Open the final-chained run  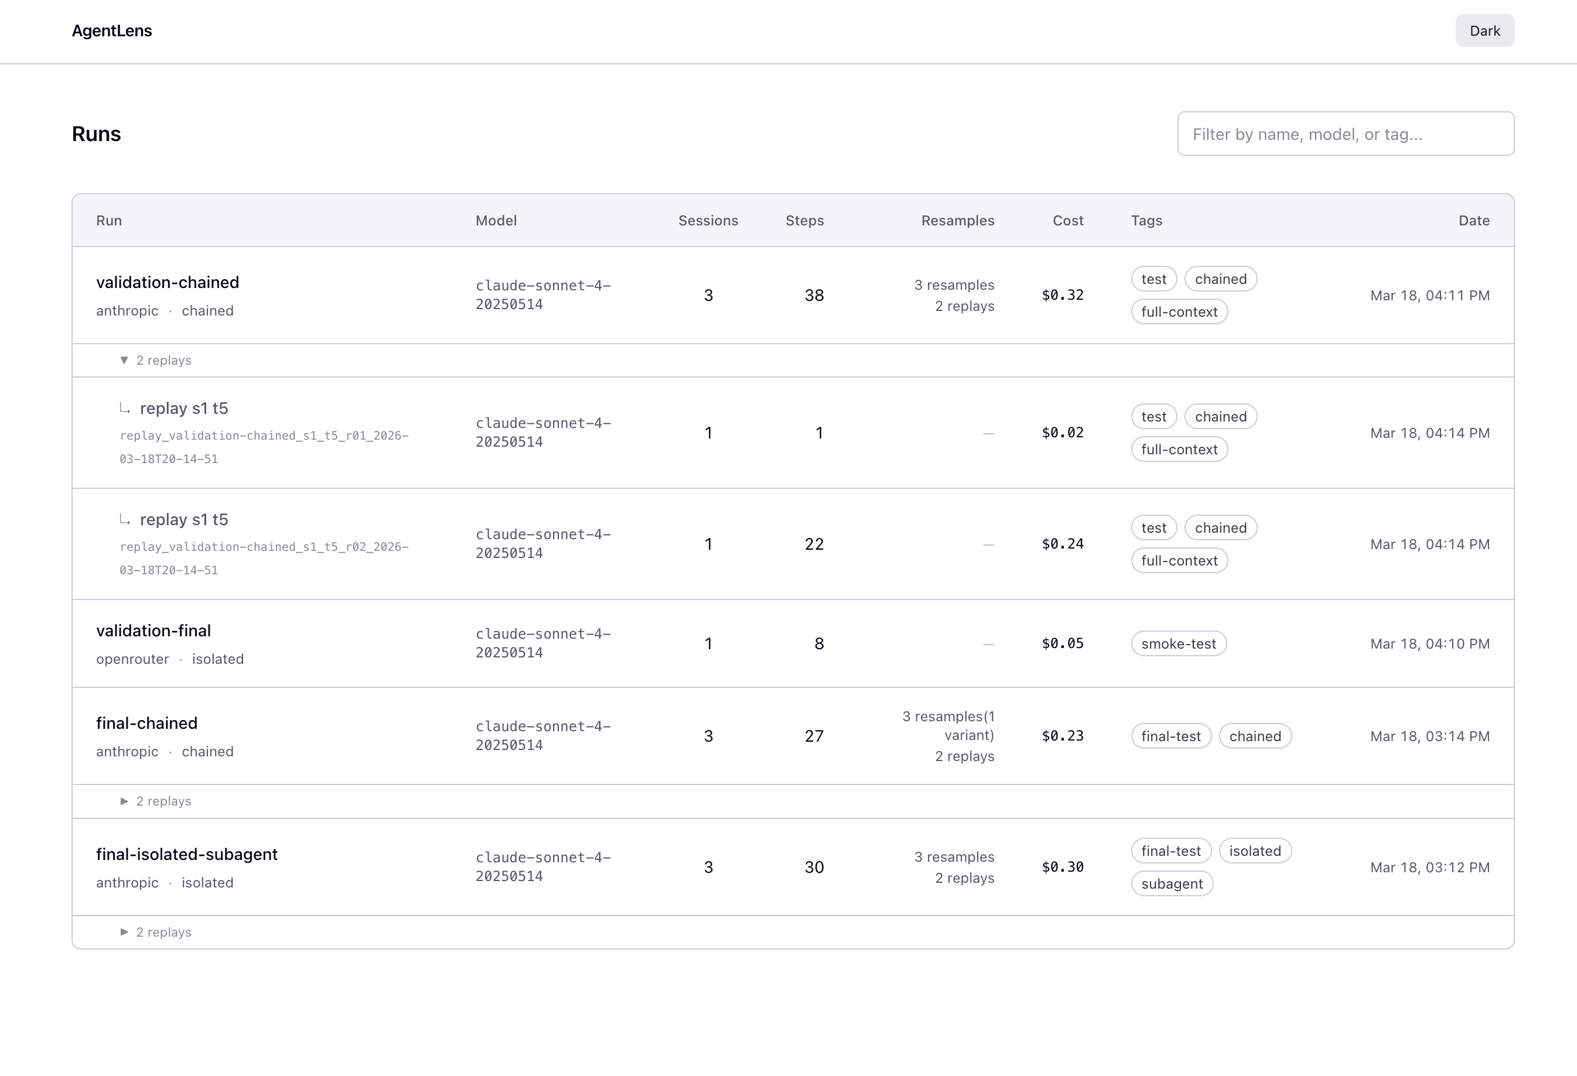(146, 723)
